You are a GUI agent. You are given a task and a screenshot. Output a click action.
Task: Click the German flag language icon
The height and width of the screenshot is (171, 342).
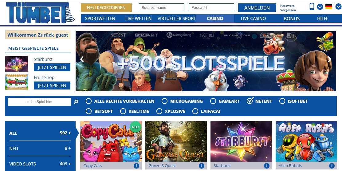329,6
